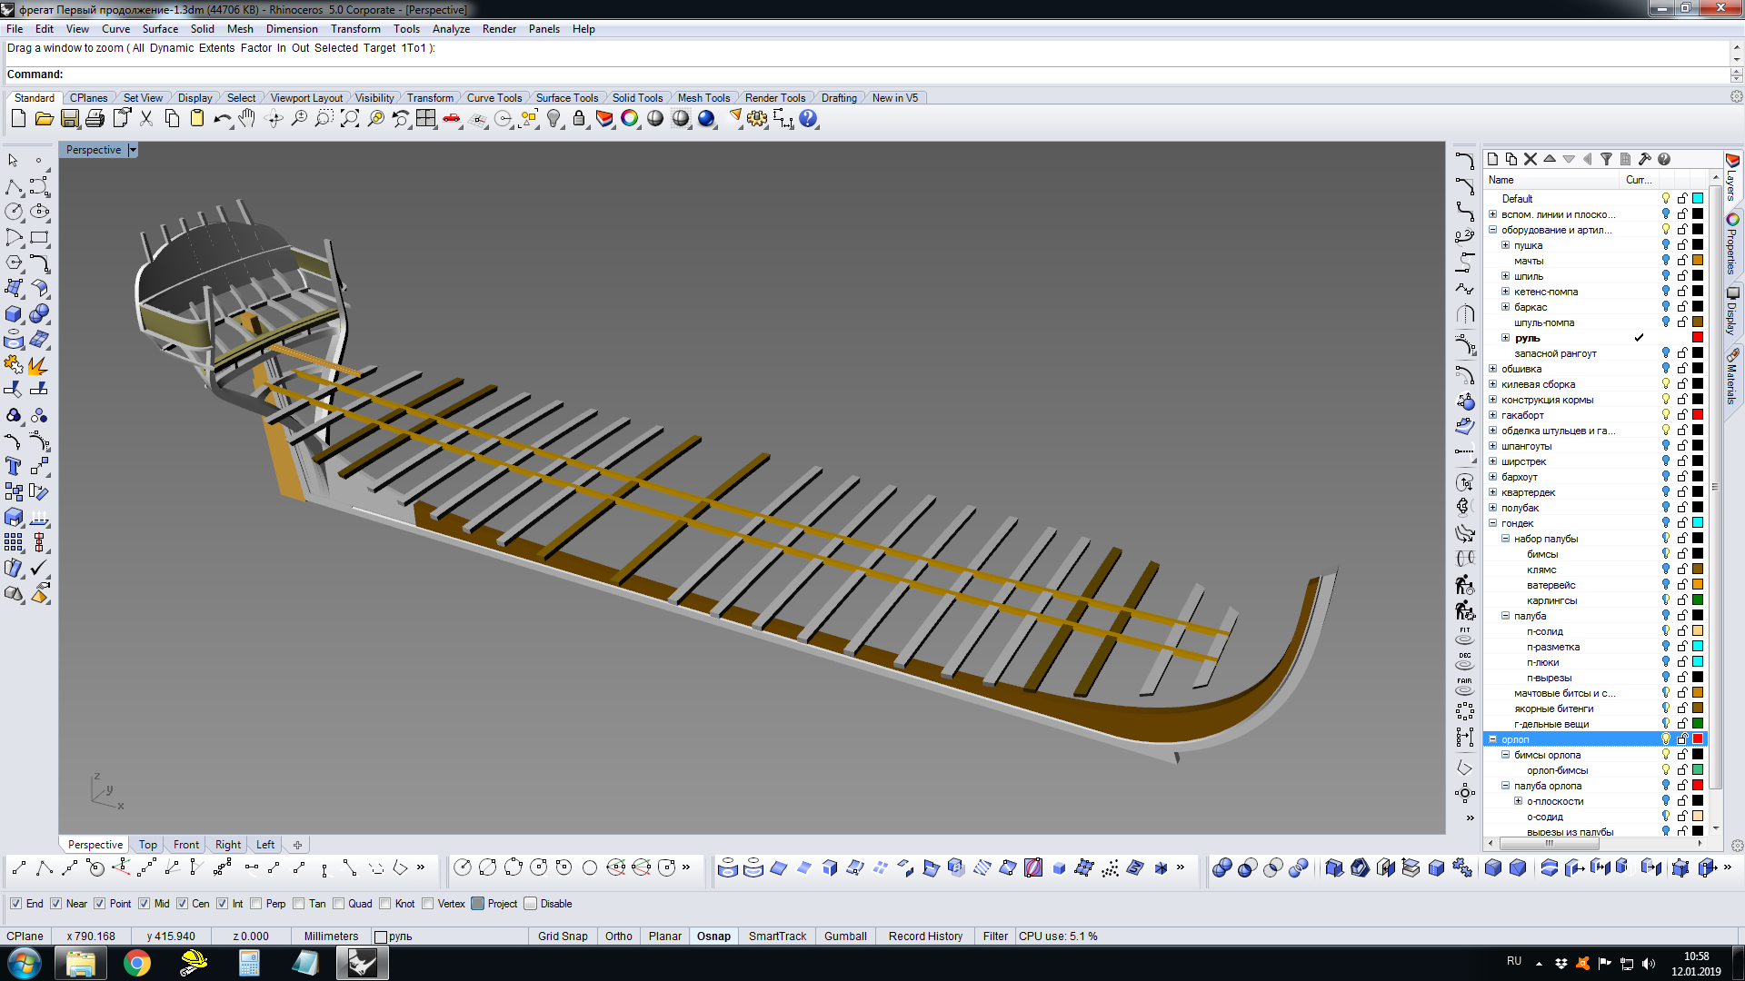1745x981 pixels.
Task: Enable the Disable osnap checkbox
Action: [531, 904]
